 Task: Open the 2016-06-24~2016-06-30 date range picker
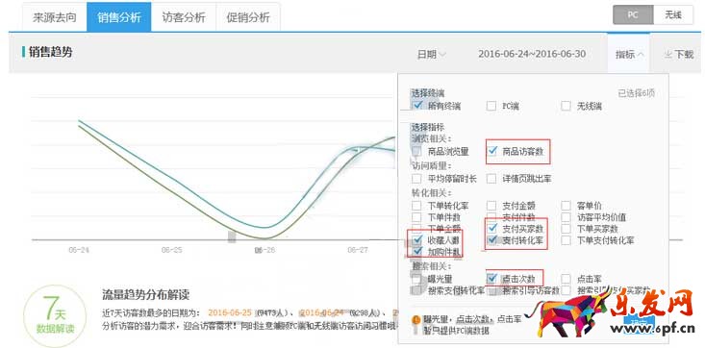click(532, 54)
